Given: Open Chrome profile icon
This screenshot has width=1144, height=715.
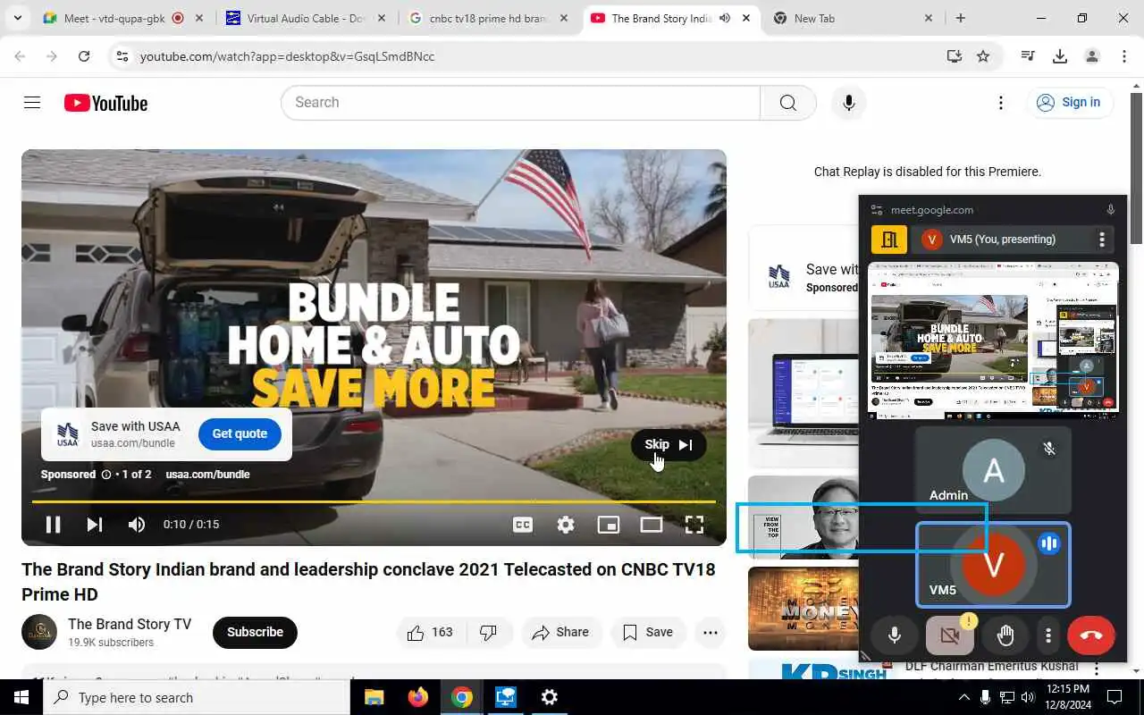Looking at the screenshot, I should click(1091, 56).
